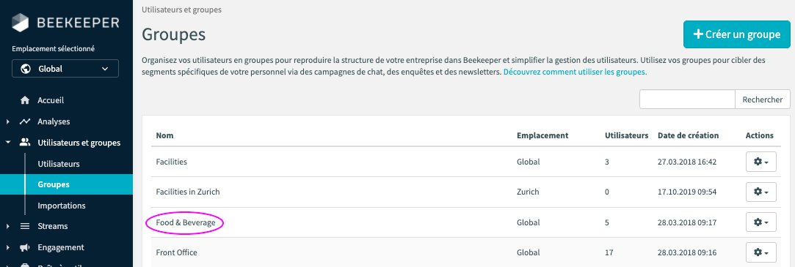Focus the group search input field

(x=687, y=99)
